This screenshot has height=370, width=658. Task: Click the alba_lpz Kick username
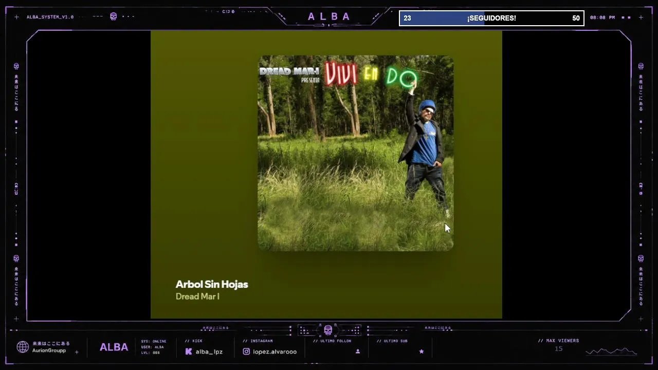(x=209, y=352)
